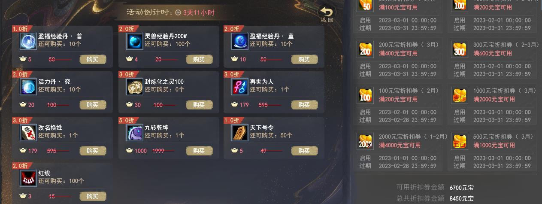
Task: Select the 盈福经验丹·普 item icon
Action: (x=28, y=41)
